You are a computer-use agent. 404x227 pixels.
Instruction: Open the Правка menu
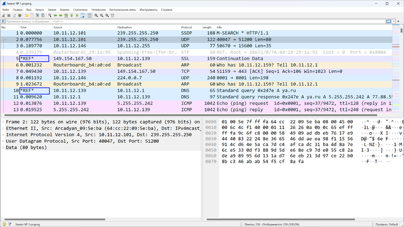tap(18, 10)
